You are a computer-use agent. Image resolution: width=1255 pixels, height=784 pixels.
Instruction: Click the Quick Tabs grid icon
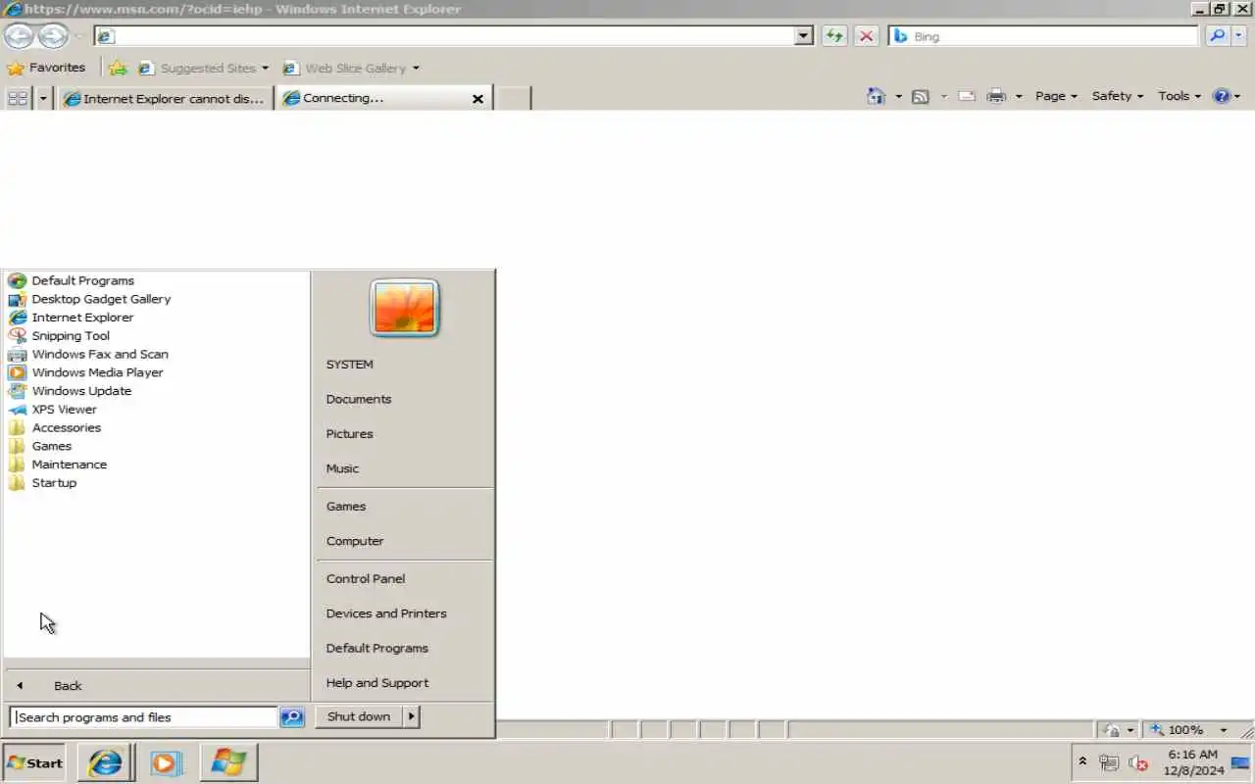pos(18,98)
